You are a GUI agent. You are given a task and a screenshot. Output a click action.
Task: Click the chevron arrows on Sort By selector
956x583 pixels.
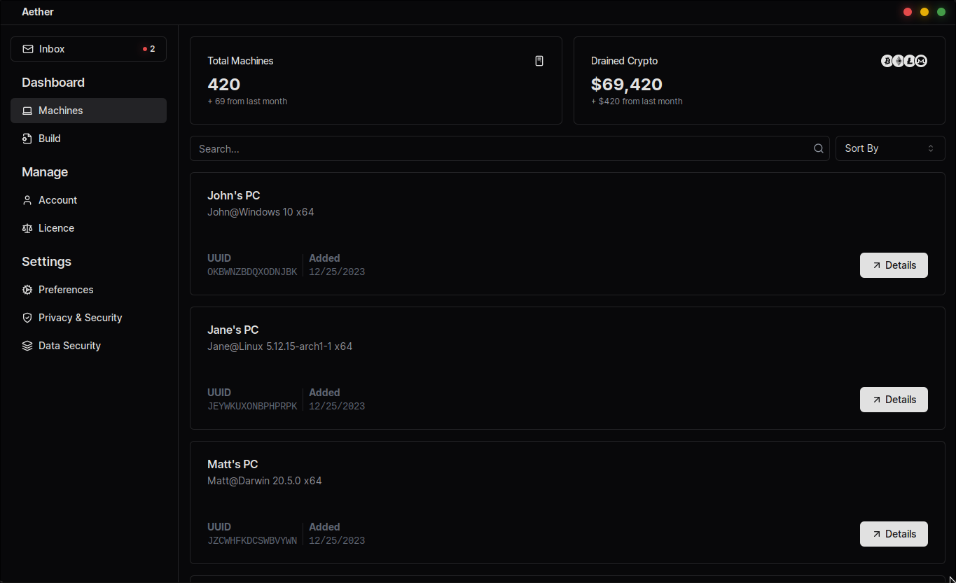click(x=930, y=148)
